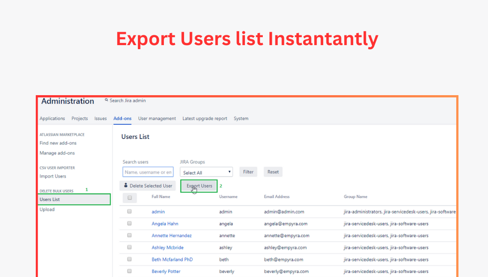This screenshot has height=277, width=488.
Task: Focus the Search users input field
Action: 148,172
